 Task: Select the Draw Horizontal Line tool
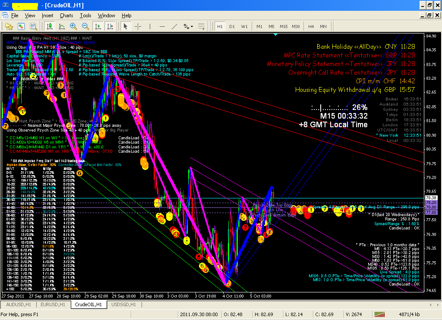162,26
